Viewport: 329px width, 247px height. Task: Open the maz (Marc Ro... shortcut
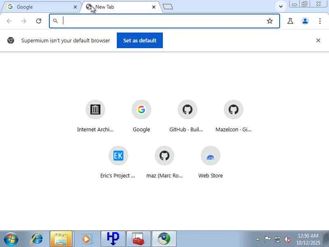click(164, 163)
